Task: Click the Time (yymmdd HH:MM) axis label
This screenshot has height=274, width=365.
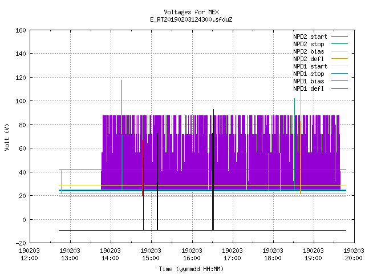Action: click(x=191, y=269)
